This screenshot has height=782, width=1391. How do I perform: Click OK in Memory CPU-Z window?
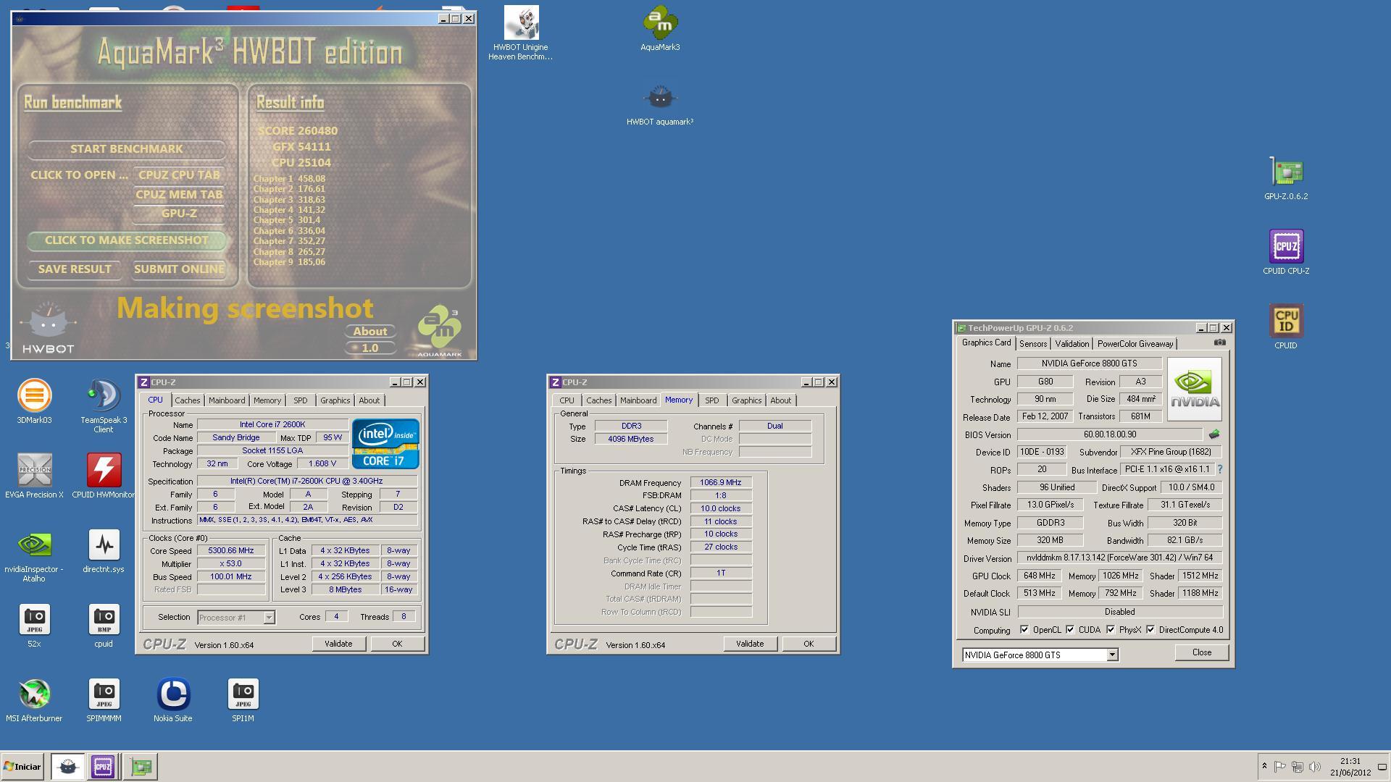coord(809,644)
